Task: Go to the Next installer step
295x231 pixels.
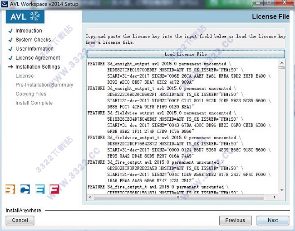Action: pyautogui.click(x=273, y=220)
